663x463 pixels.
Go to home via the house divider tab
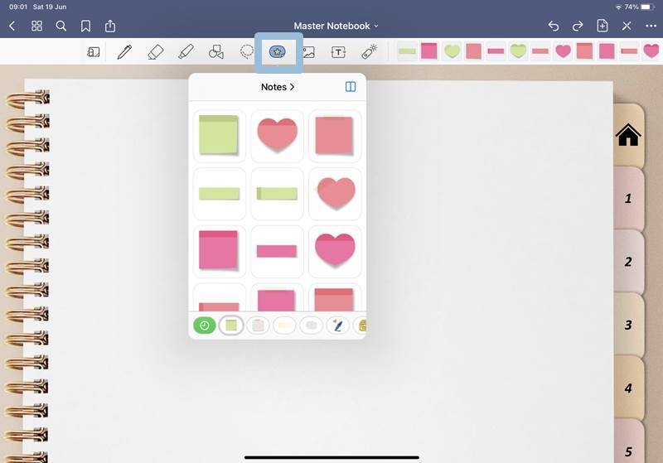628,135
